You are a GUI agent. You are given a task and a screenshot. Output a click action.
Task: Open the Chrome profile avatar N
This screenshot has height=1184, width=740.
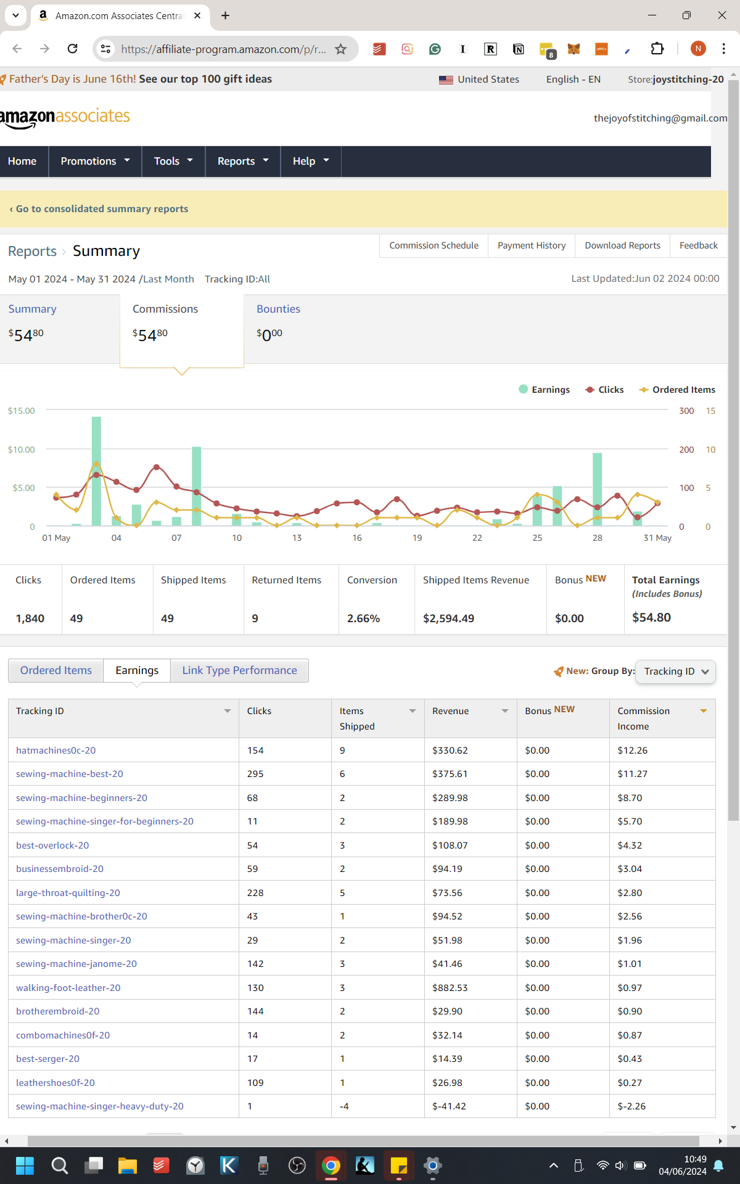click(698, 49)
